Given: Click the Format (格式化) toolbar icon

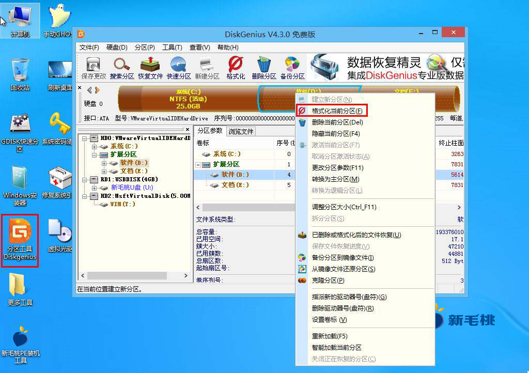Looking at the screenshot, I should [236, 69].
